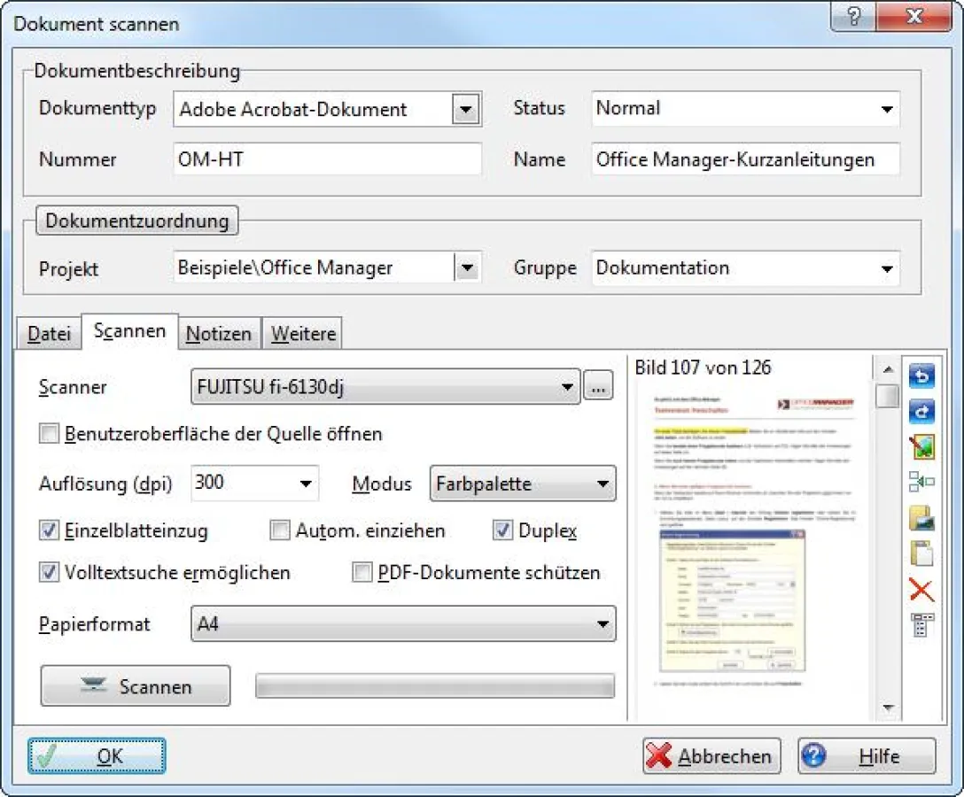Enable Autom. einziehen
This screenshot has width=964, height=797.
279,530
